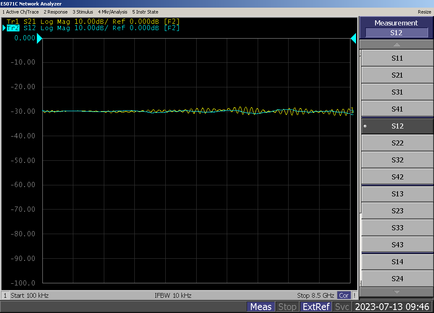Choose the S21 measurement parameter
This screenshot has height=313, width=434.
(397, 75)
